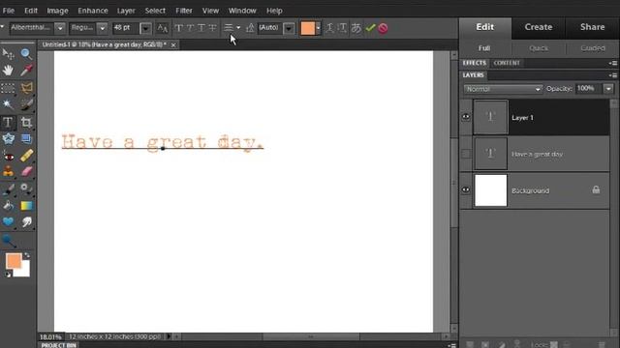Open the File menu
Viewport: 620px width, 348px height.
click(9, 11)
